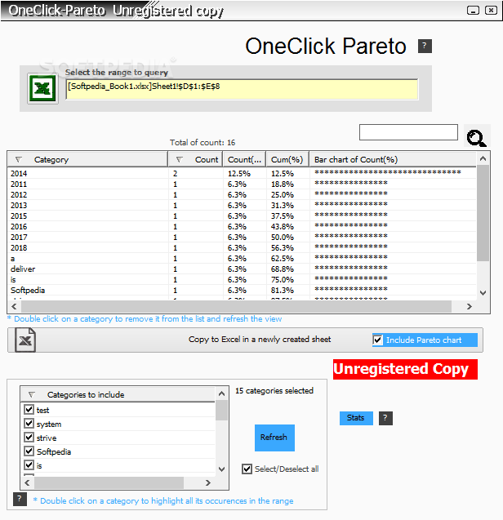The width and height of the screenshot is (503, 520).
Task: Click the Refresh button
Action: (274, 438)
